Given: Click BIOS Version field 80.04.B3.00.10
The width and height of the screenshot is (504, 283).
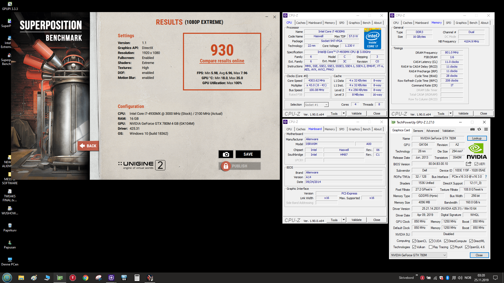Looking at the screenshot, I should [x=438, y=164].
